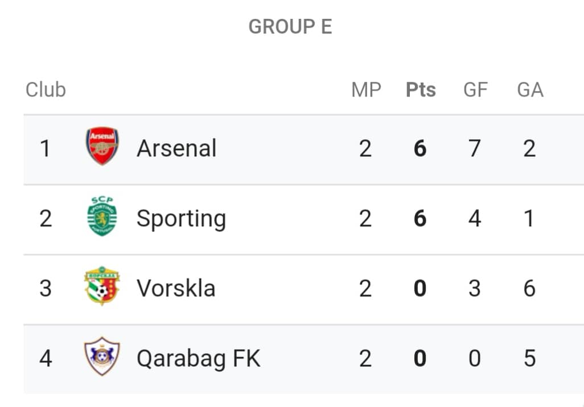
Task: Click the MP column header
Action: tap(366, 90)
